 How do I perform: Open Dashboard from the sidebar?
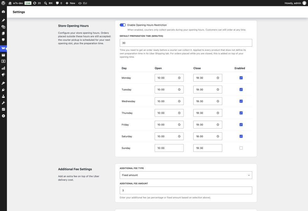[3, 12]
